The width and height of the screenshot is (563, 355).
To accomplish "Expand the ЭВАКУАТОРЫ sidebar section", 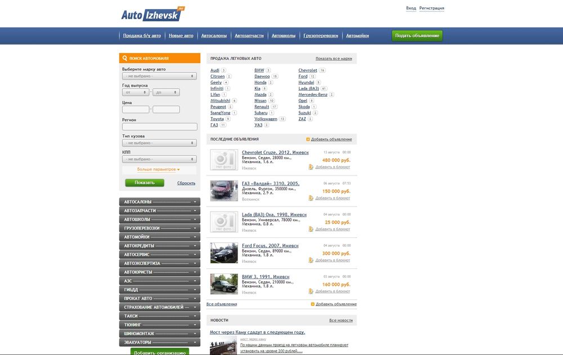I will click(160, 343).
